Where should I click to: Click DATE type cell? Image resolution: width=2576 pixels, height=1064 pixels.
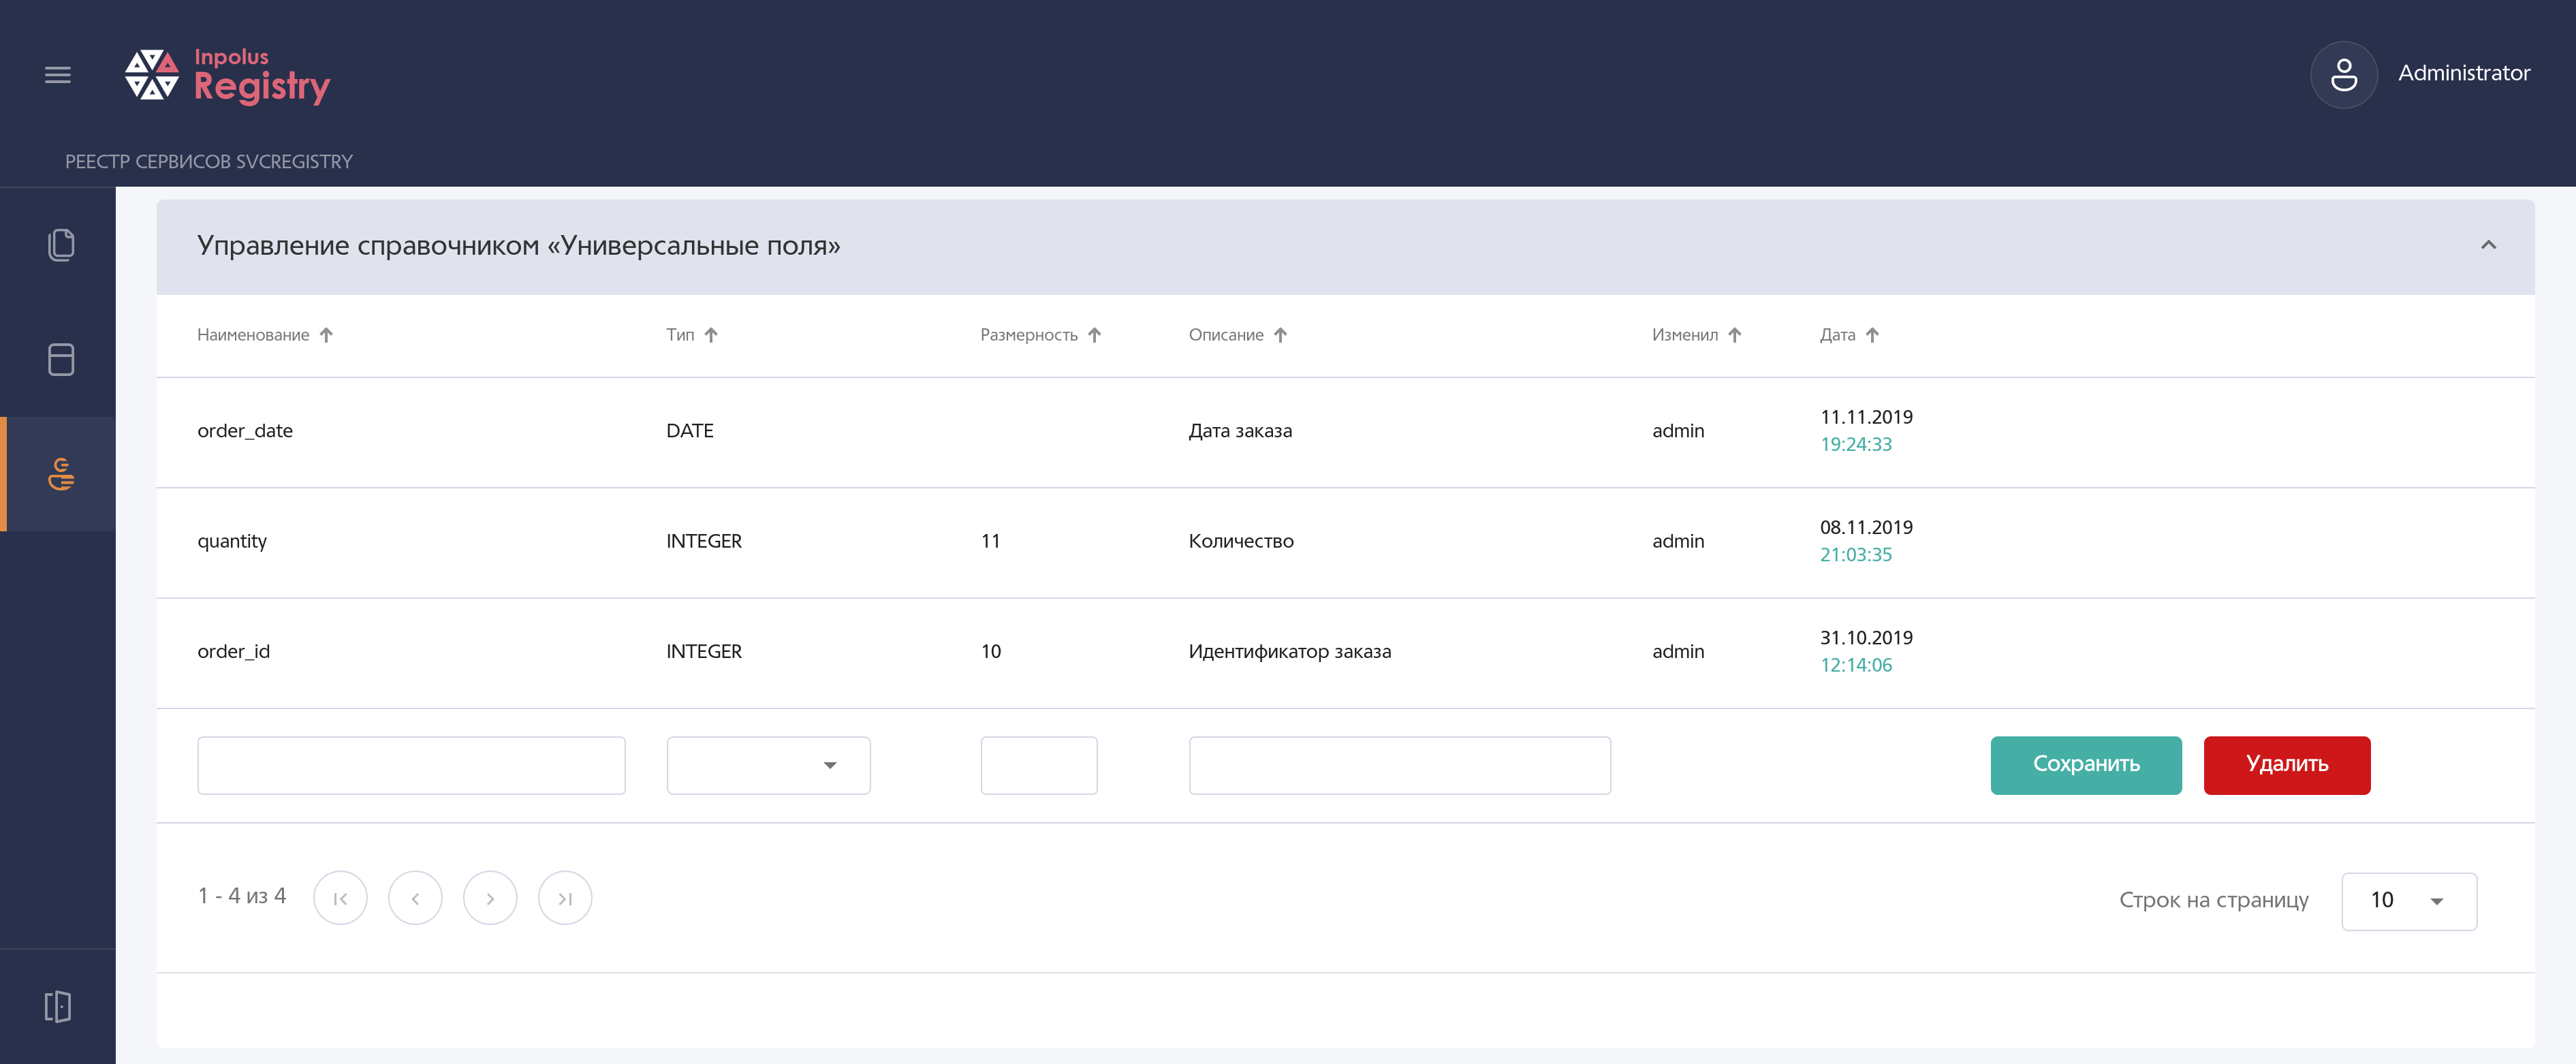click(x=690, y=431)
